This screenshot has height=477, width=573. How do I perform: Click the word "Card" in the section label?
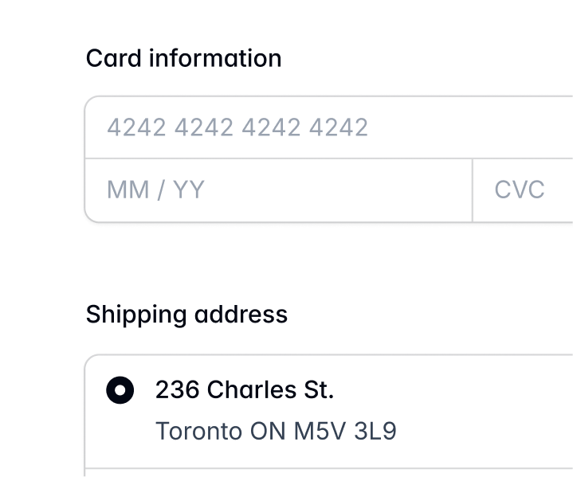coord(114,58)
